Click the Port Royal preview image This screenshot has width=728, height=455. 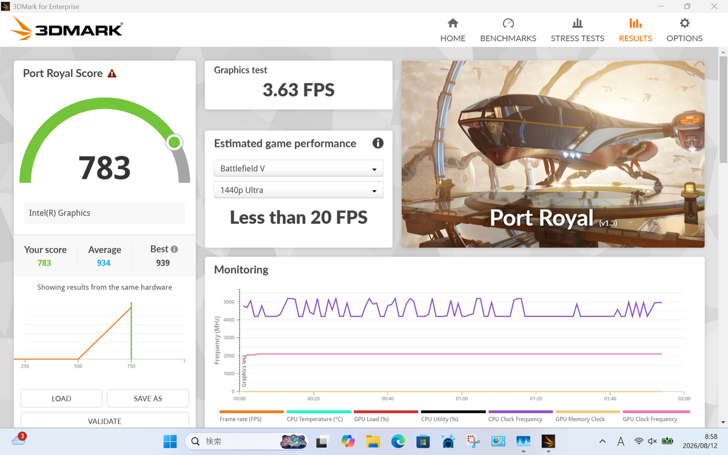(x=553, y=153)
